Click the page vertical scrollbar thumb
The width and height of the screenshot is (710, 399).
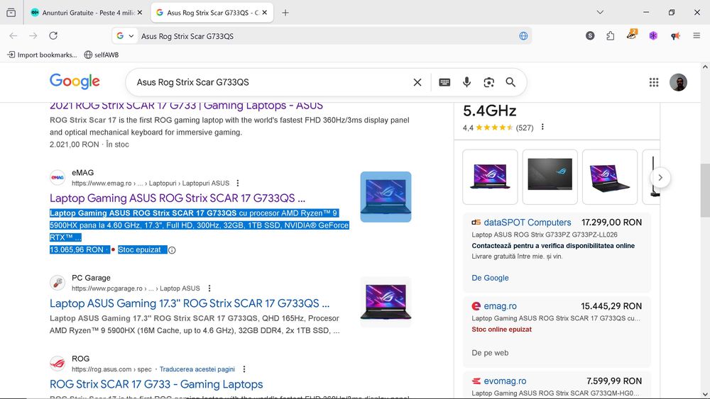705,192
